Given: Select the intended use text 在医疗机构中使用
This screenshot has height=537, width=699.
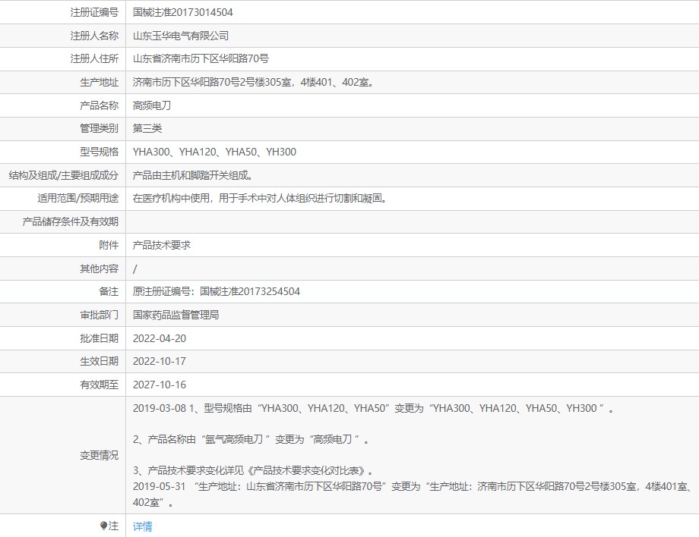Looking at the screenshot, I should coord(259,199).
